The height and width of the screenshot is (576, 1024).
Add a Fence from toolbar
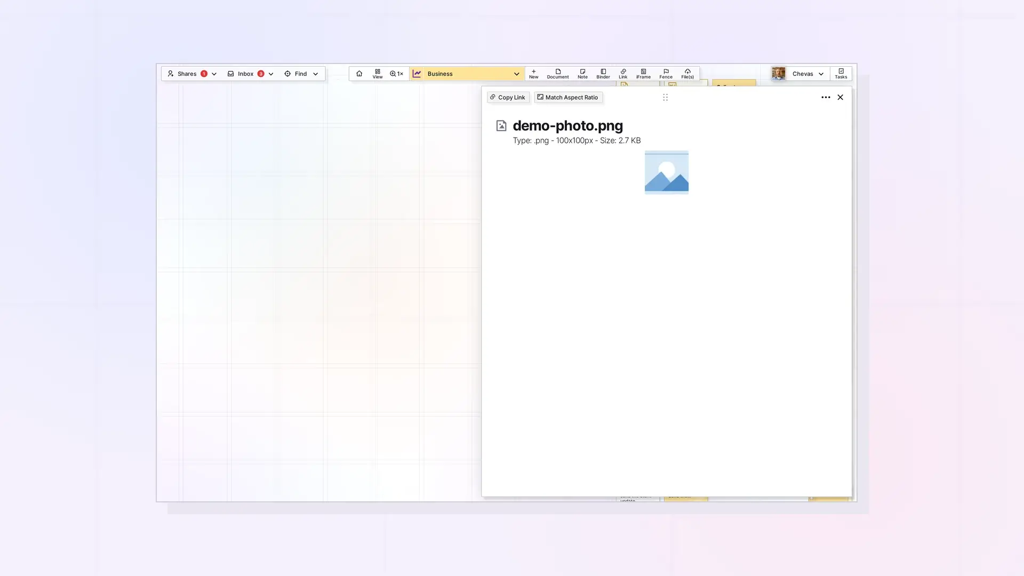coord(666,74)
